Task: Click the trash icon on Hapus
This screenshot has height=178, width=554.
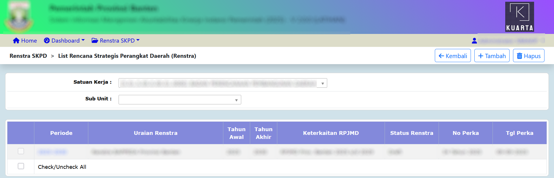Action: 519,56
